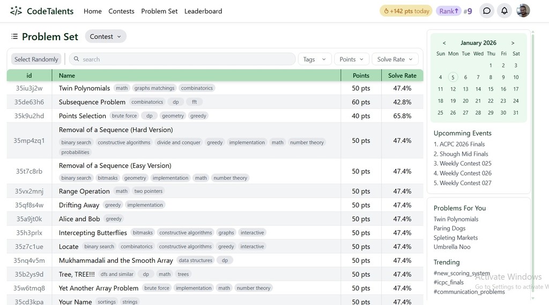Open the Twin Polynomials problem
The height and width of the screenshot is (305, 549).
[x=84, y=88]
